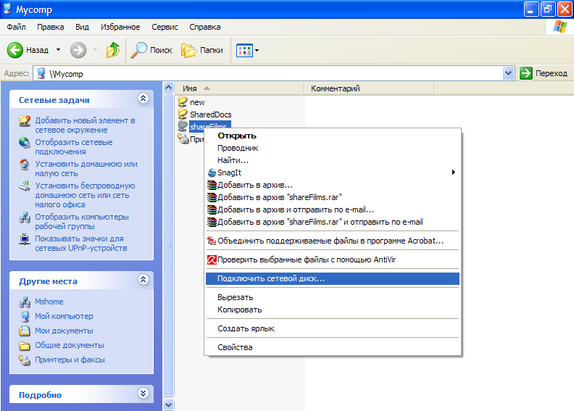This screenshot has width=574, height=411.
Task: Click the Back (Назад) arrow icon
Action: (x=16, y=50)
